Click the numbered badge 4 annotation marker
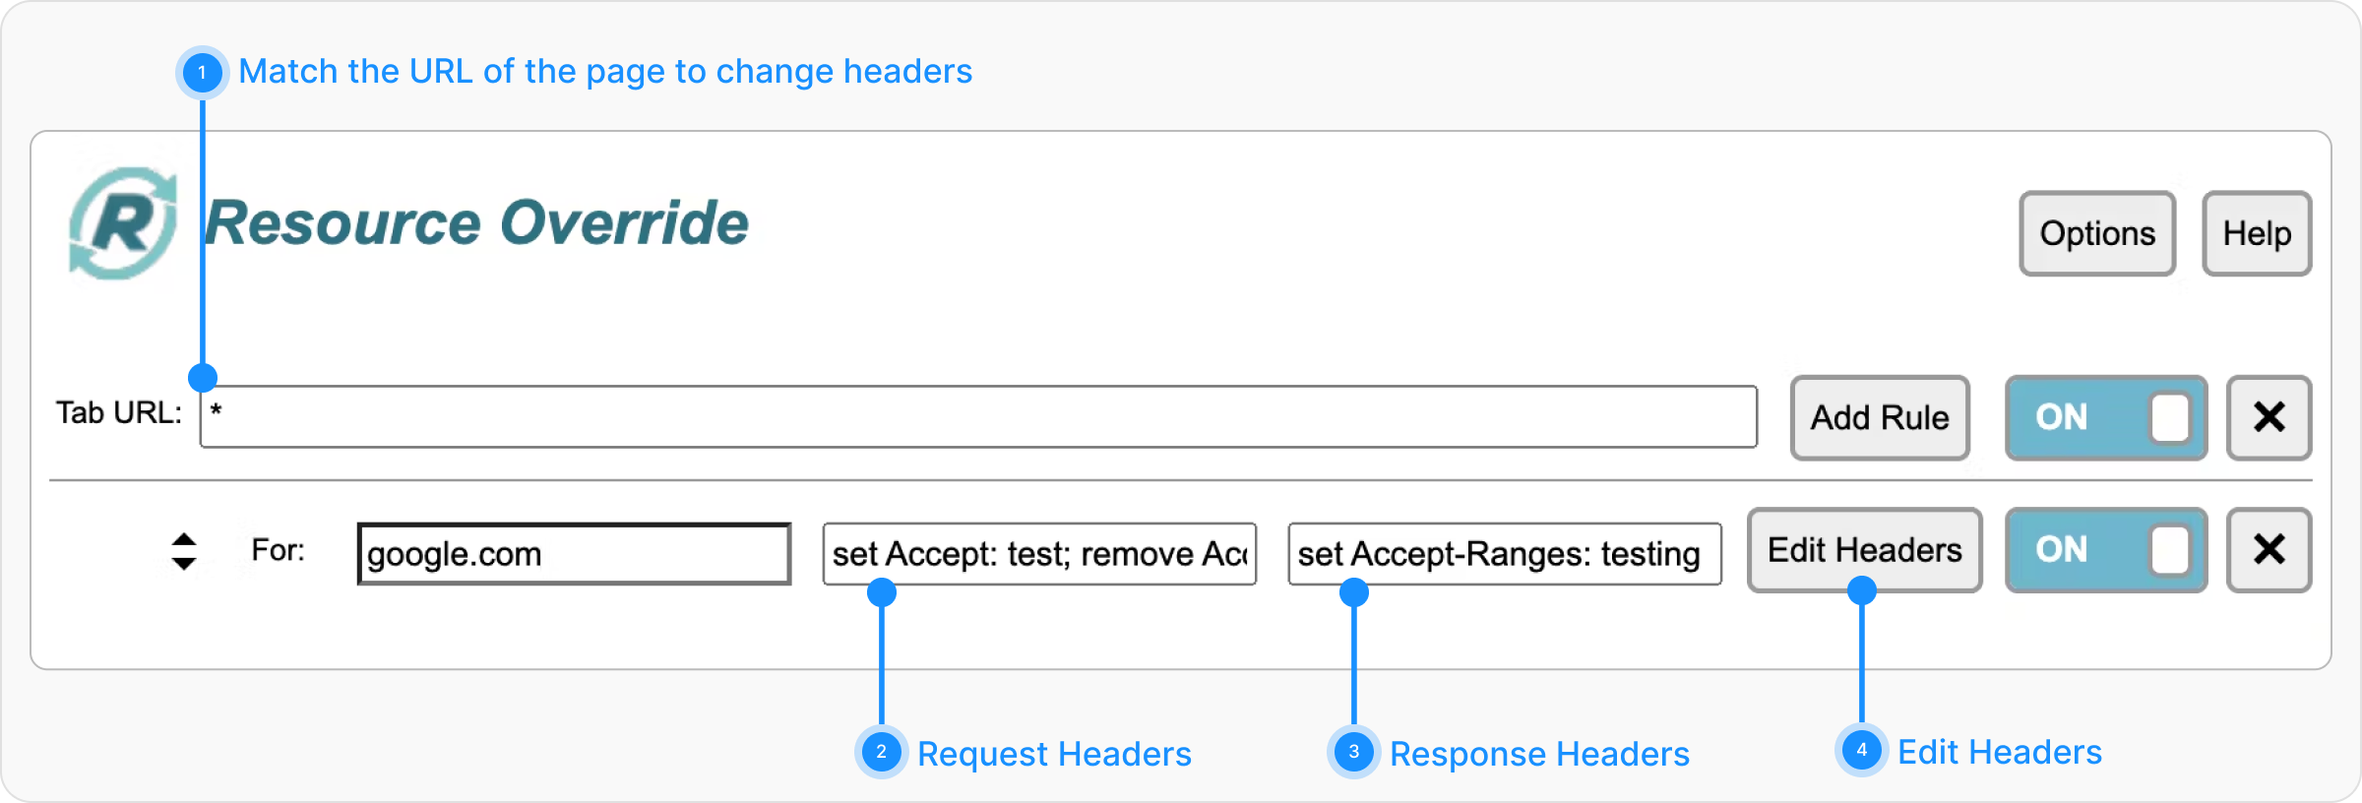The width and height of the screenshot is (2362, 803). tap(1861, 751)
